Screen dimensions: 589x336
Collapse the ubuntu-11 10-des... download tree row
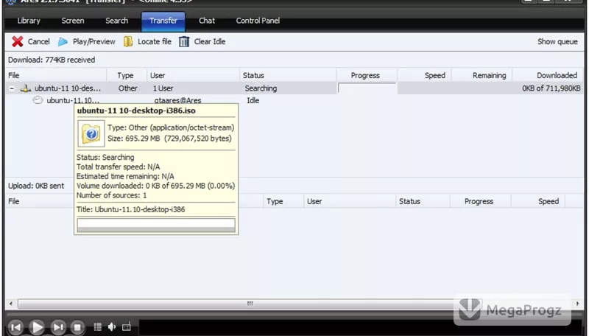click(12, 88)
